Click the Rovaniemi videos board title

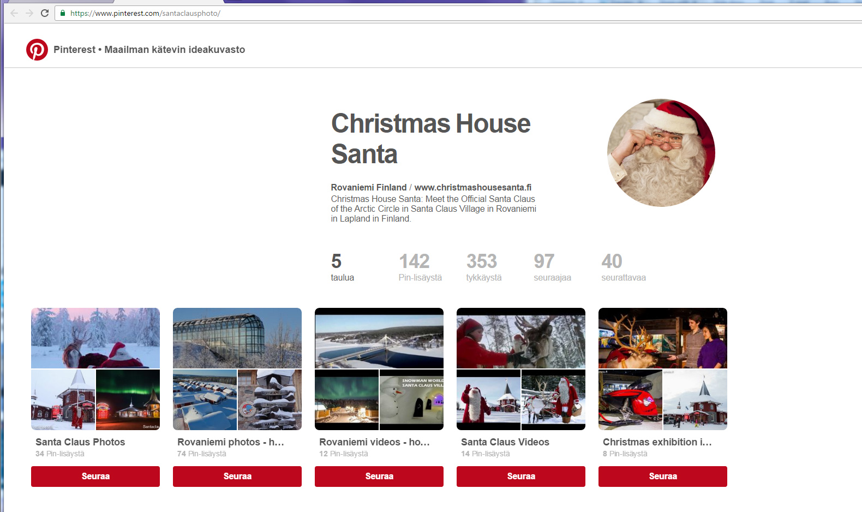pos(375,442)
